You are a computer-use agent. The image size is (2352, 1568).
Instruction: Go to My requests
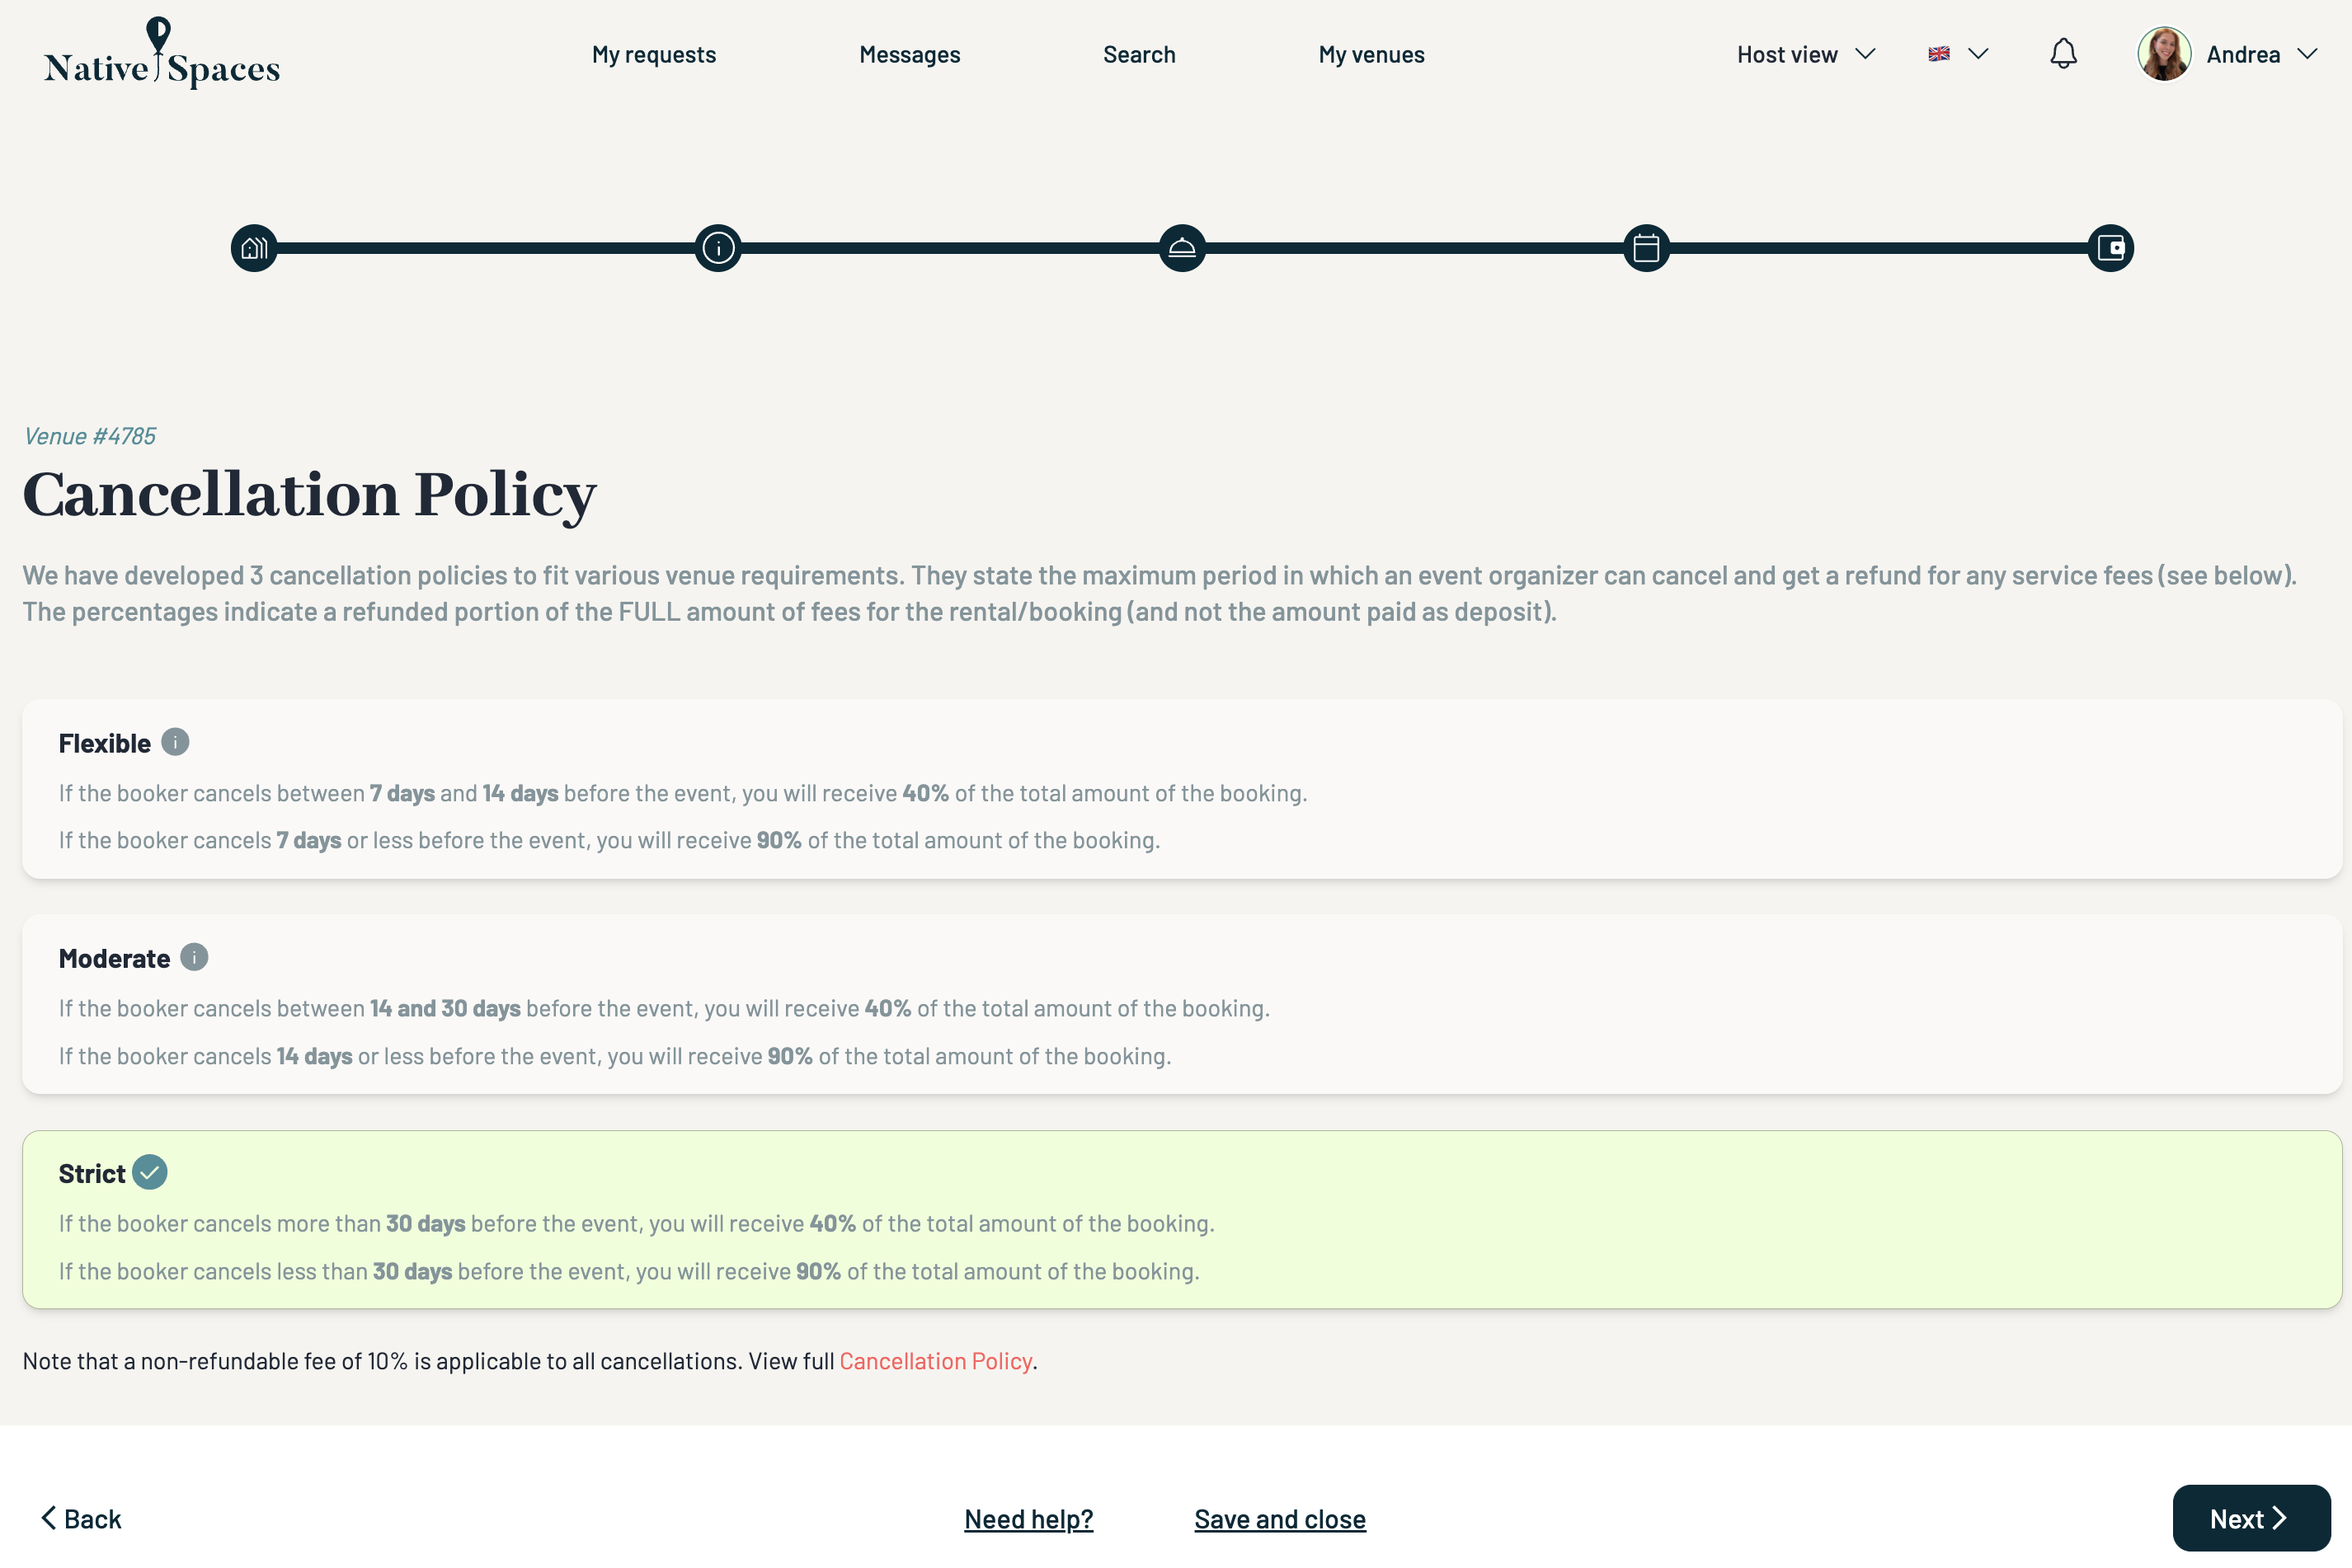pyautogui.click(x=653, y=54)
